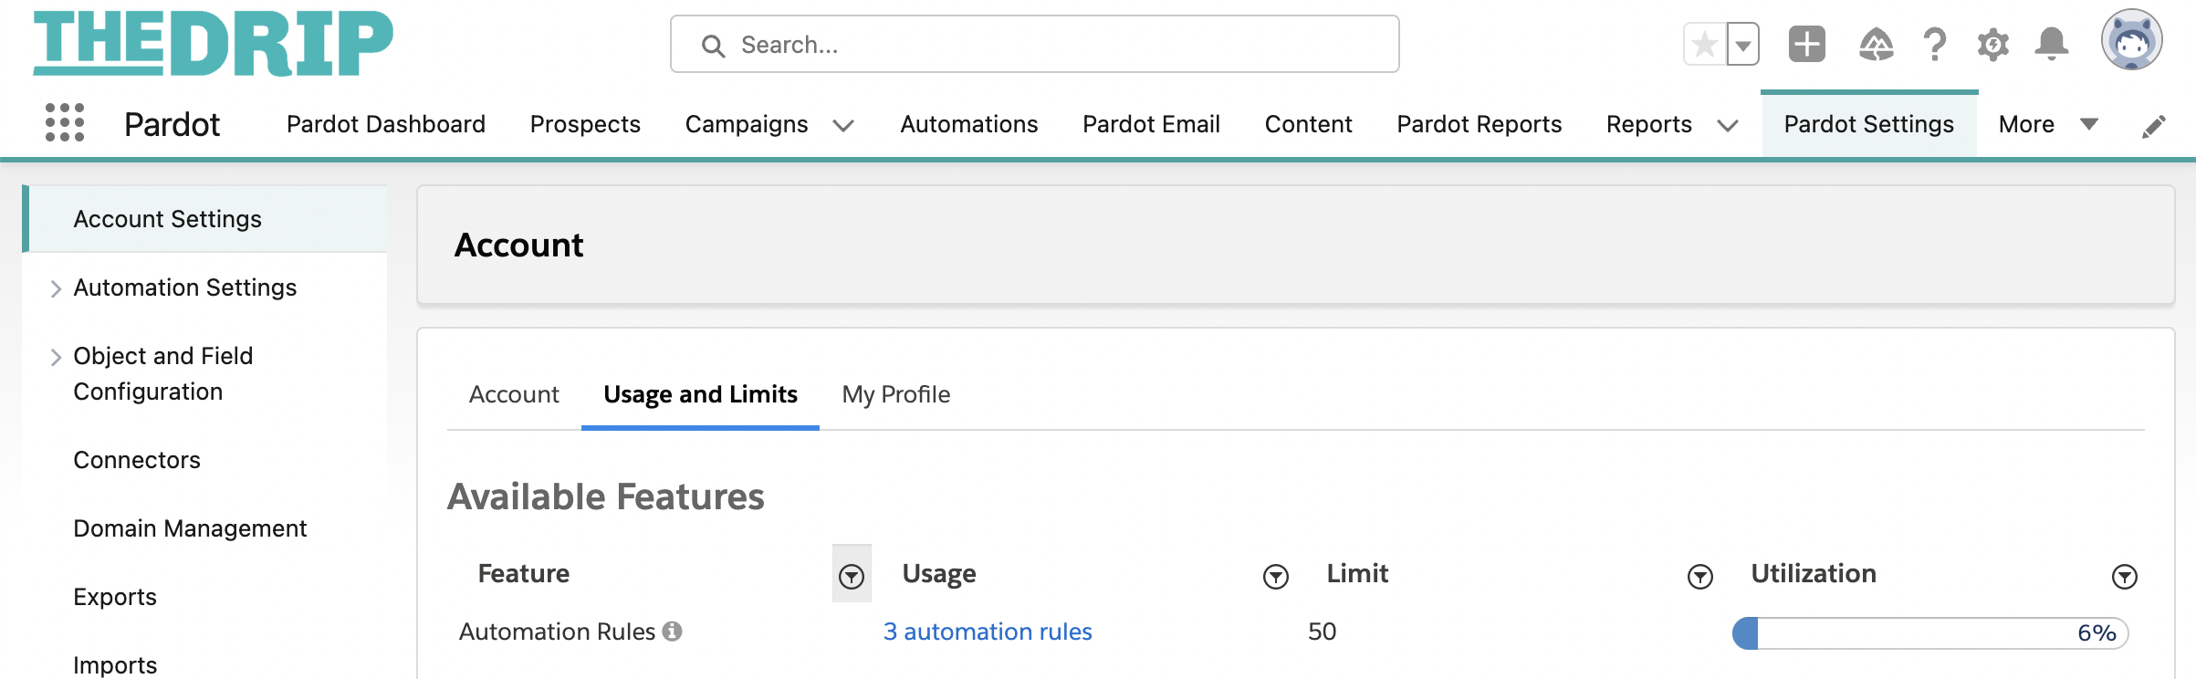Screen dimensions: 2196x679
Task: Open the Trailhead guidance icon
Action: 1876,44
